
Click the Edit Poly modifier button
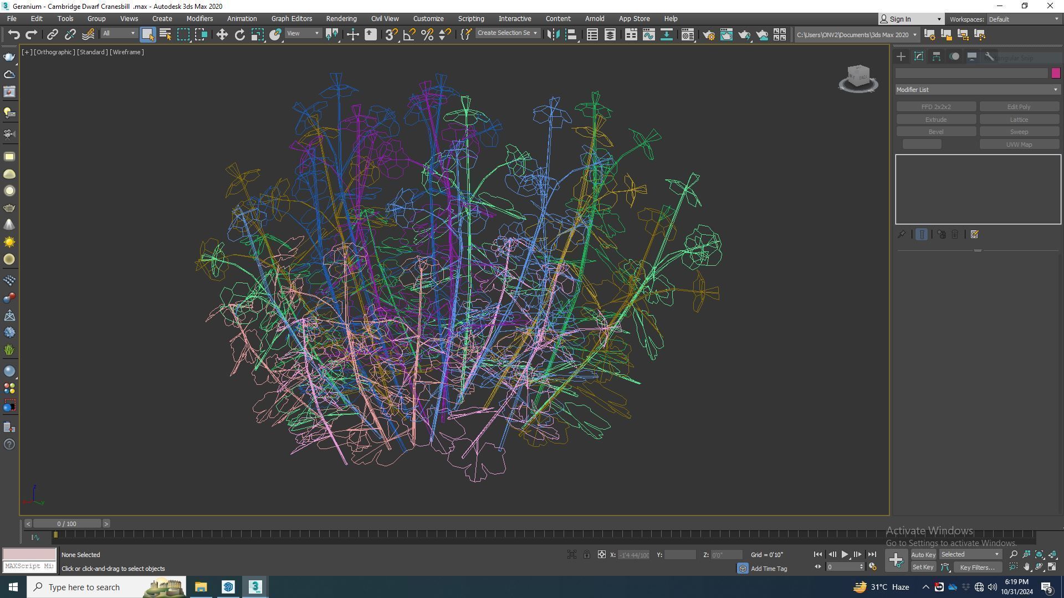click(x=1019, y=107)
